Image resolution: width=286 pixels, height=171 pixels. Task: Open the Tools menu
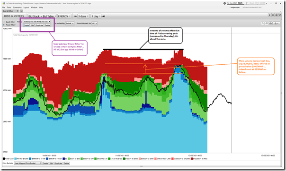[x=9, y=8]
